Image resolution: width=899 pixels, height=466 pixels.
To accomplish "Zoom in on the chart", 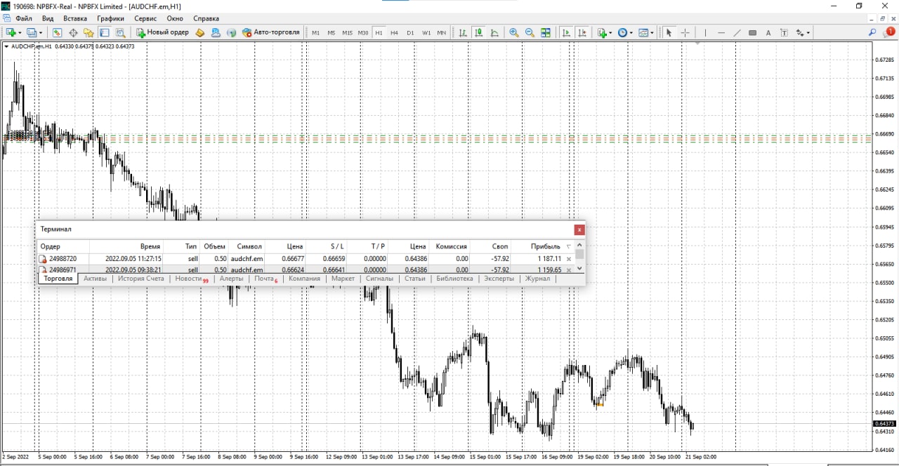I will [x=513, y=32].
